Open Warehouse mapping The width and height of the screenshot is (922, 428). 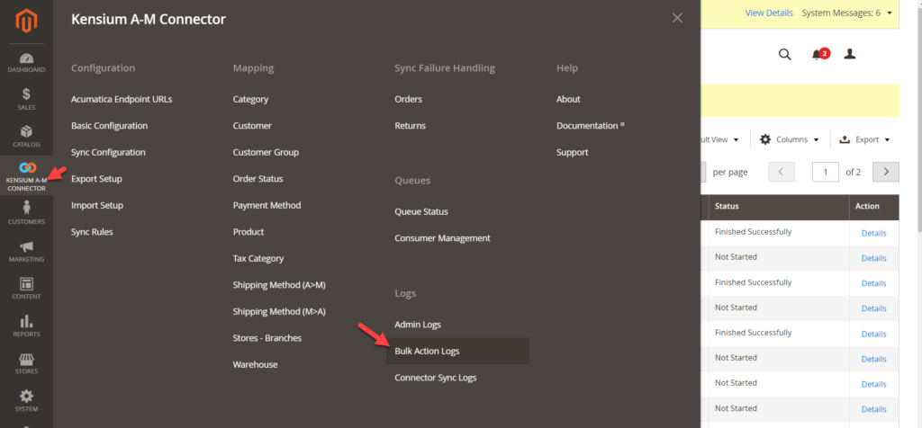pyautogui.click(x=255, y=364)
